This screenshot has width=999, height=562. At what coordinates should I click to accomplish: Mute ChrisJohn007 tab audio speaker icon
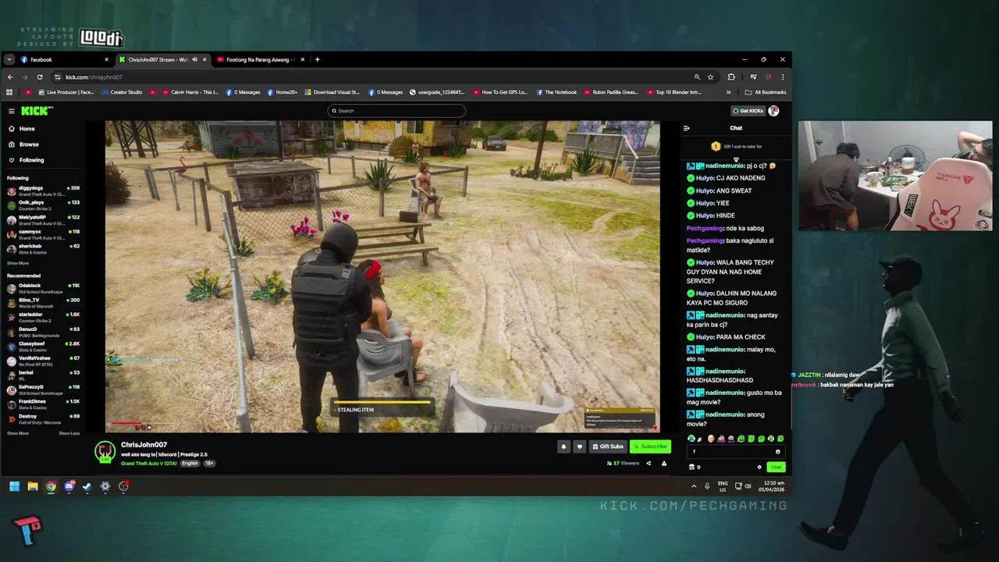(195, 59)
